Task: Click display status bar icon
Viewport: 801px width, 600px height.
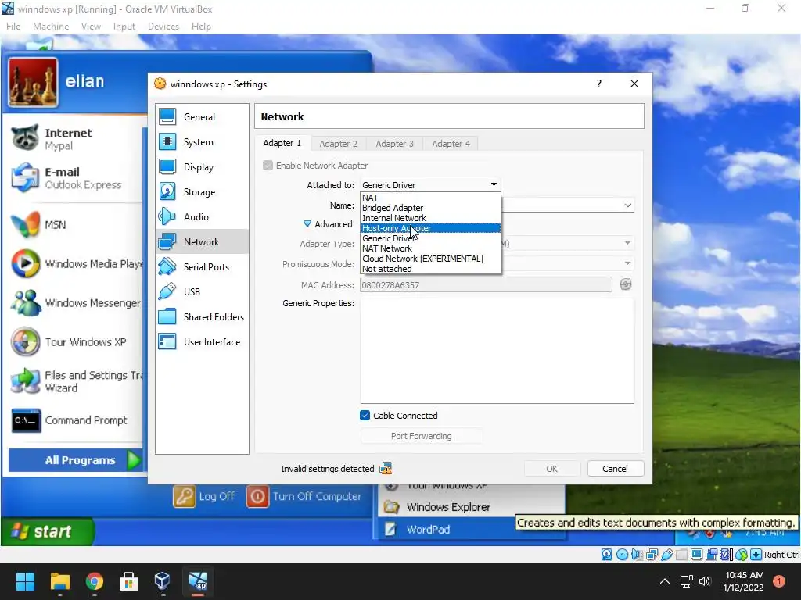Action: tap(696, 555)
